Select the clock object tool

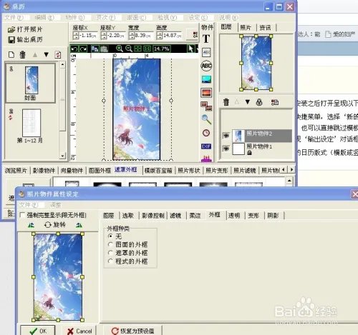pyautogui.click(x=206, y=133)
